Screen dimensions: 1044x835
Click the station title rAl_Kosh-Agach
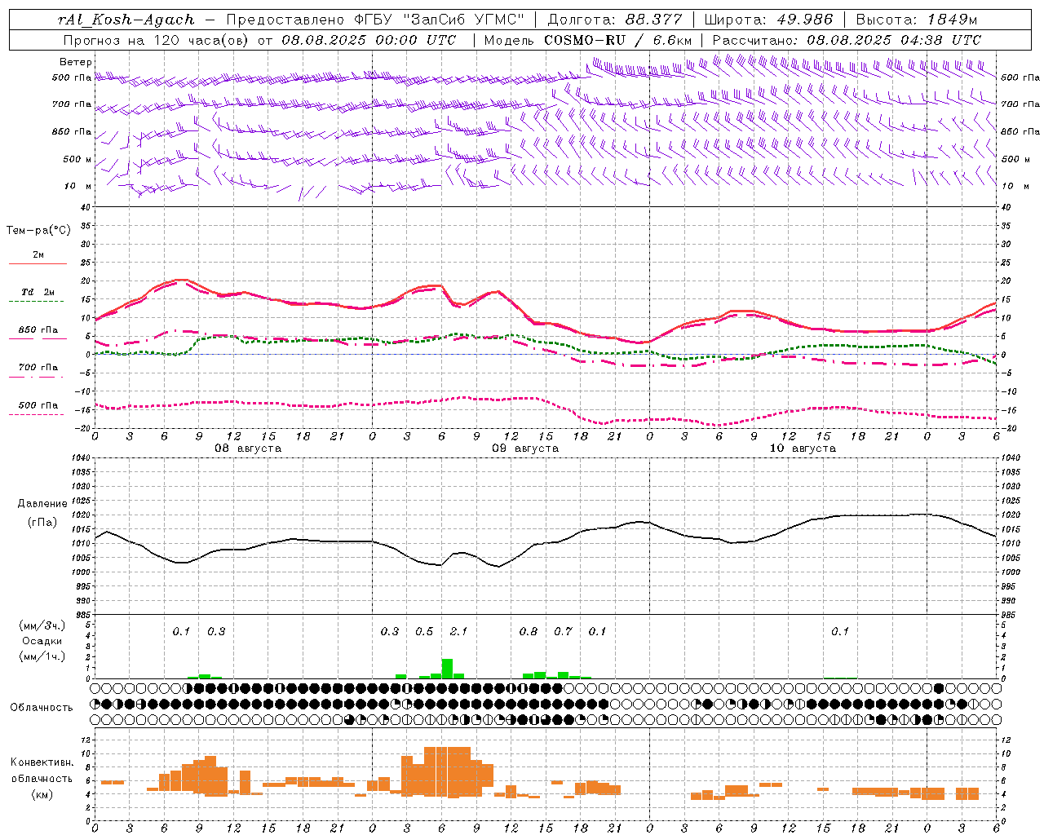click(x=126, y=20)
